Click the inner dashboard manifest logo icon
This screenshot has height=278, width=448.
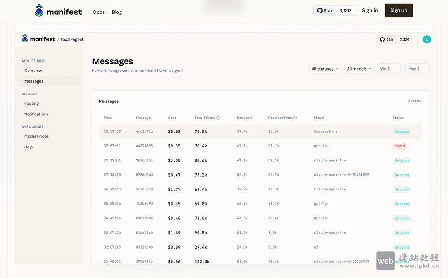coord(25,39)
